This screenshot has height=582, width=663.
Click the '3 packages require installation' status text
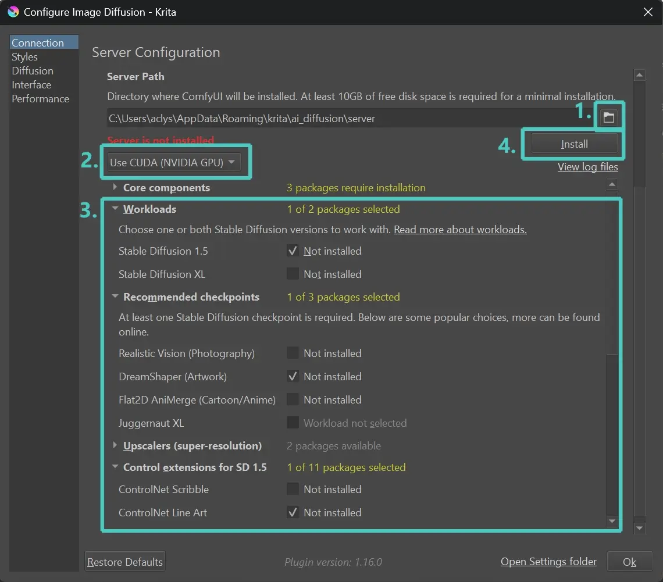tap(356, 188)
